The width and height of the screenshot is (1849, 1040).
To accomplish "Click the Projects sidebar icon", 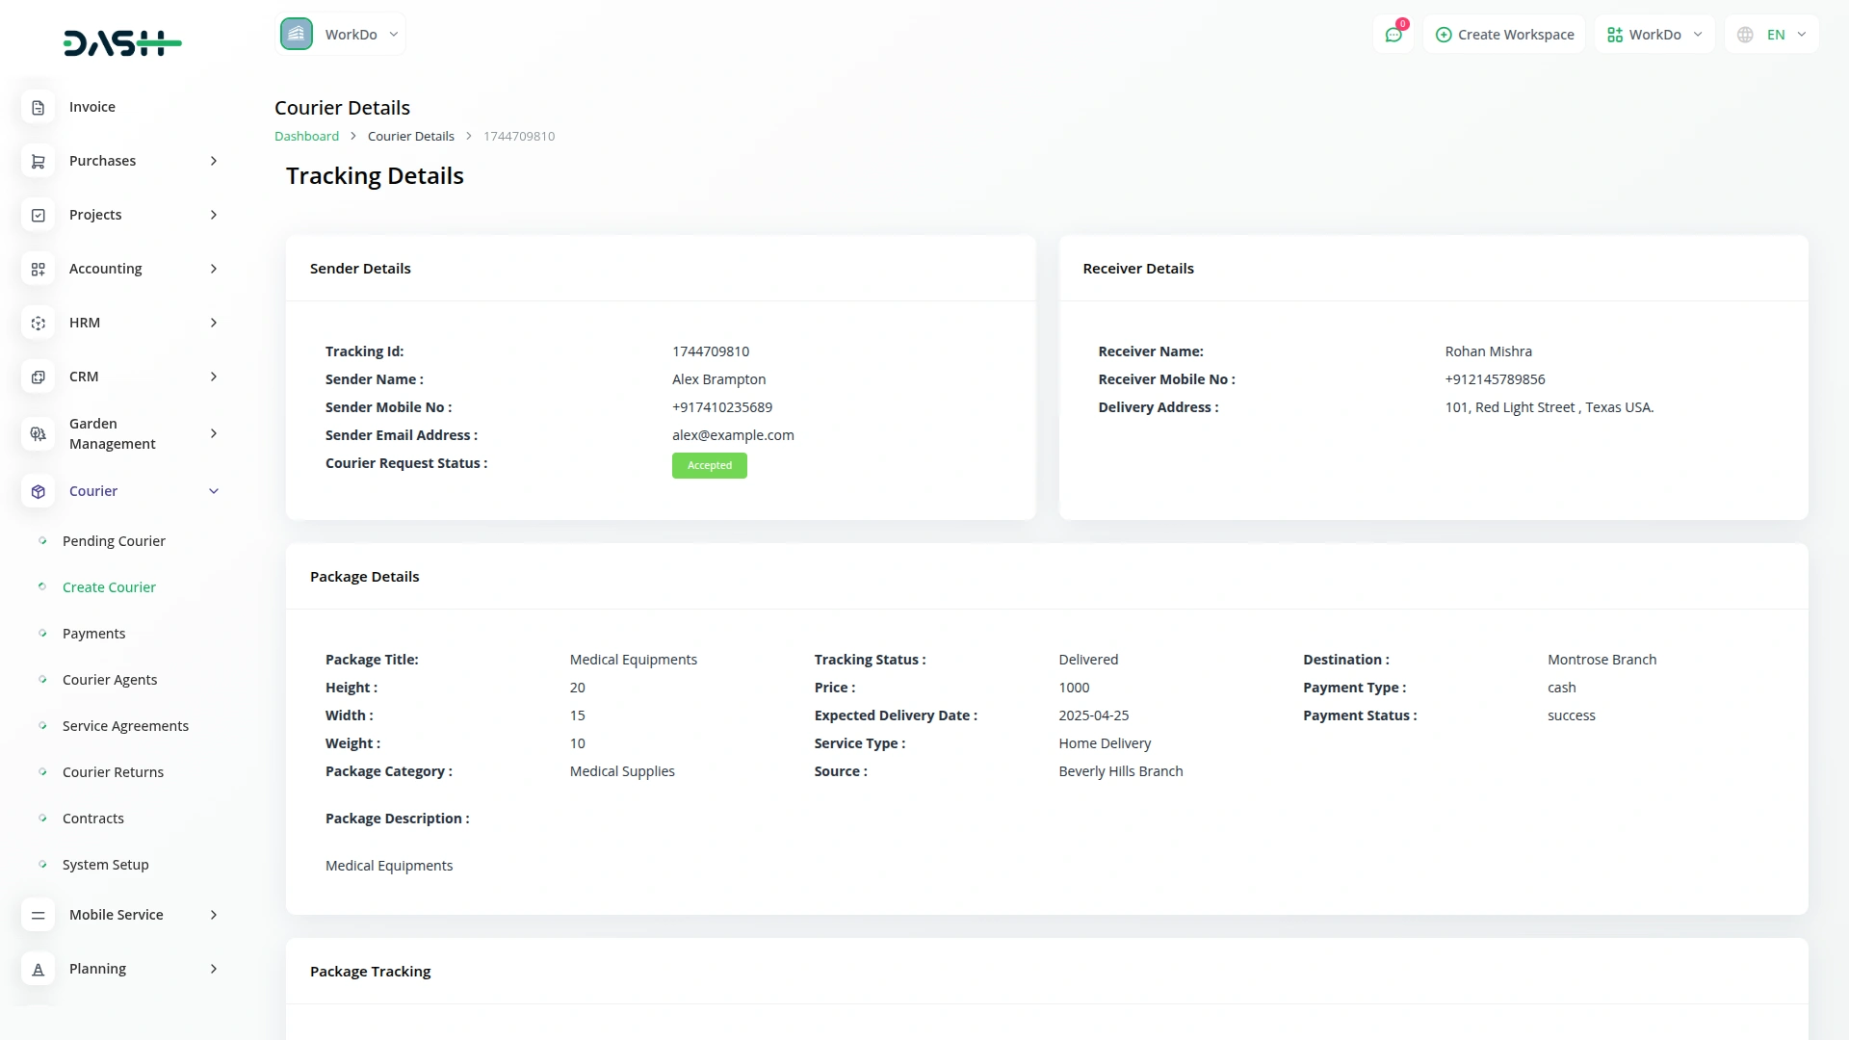I will click(38, 216).
